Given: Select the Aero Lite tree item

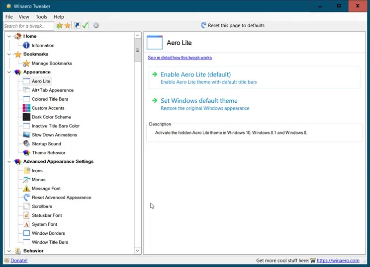Looking at the screenshot, I should (41, 81).
